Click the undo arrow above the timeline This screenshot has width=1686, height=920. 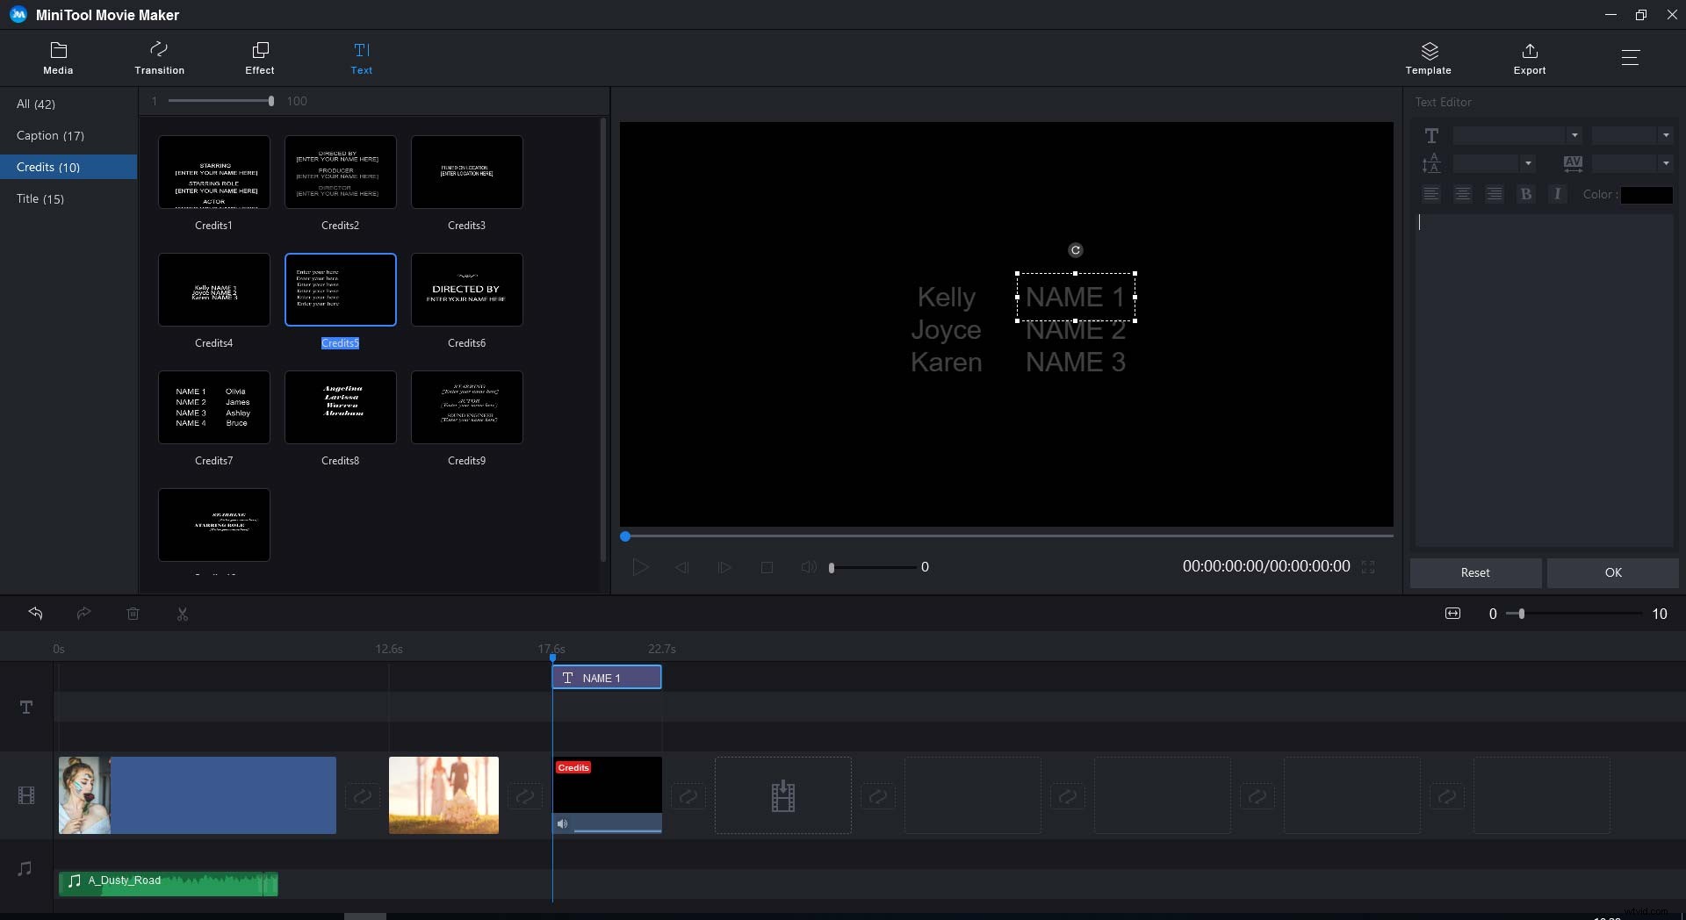(35, 613)
